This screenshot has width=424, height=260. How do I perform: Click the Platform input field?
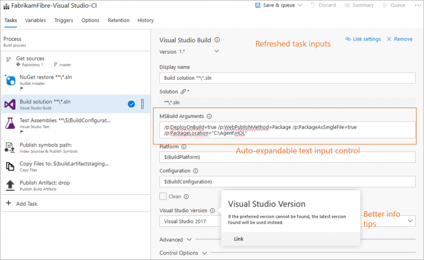(x=287, y=157)
